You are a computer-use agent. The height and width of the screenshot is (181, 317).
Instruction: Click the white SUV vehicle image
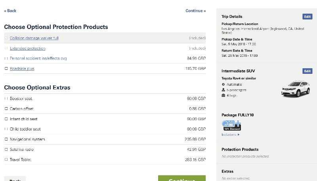coord(295,89)
